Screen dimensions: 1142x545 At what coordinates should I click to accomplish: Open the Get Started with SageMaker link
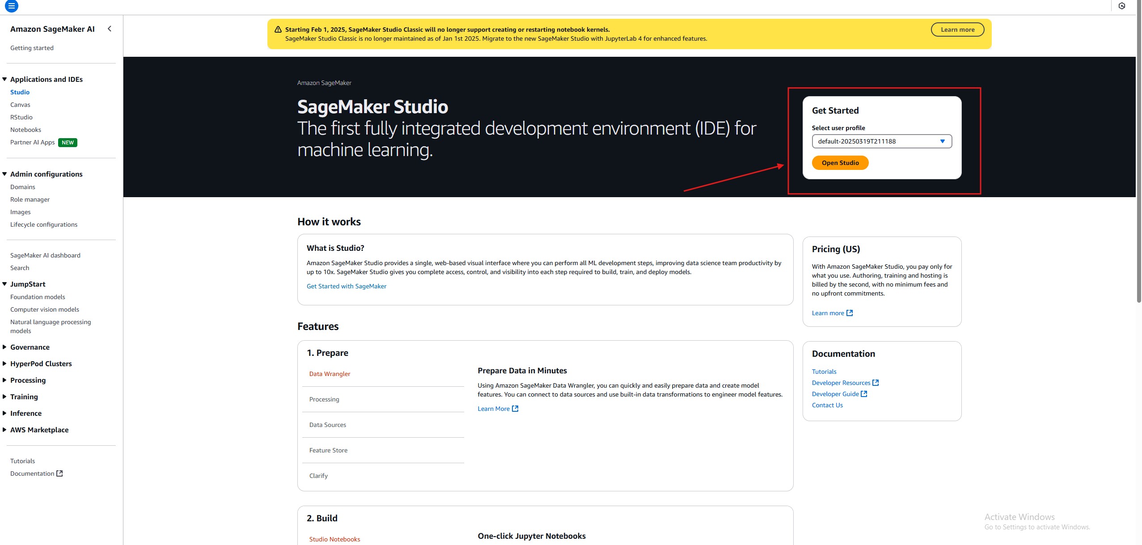click(346, 286)
